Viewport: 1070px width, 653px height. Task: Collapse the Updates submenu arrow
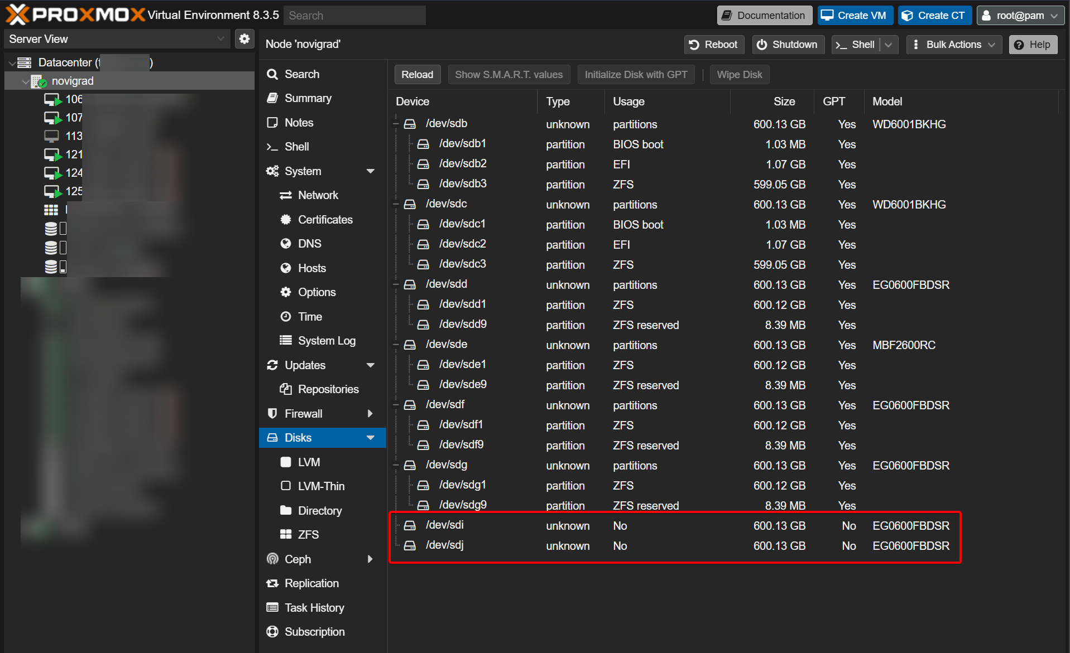point(370,365)
